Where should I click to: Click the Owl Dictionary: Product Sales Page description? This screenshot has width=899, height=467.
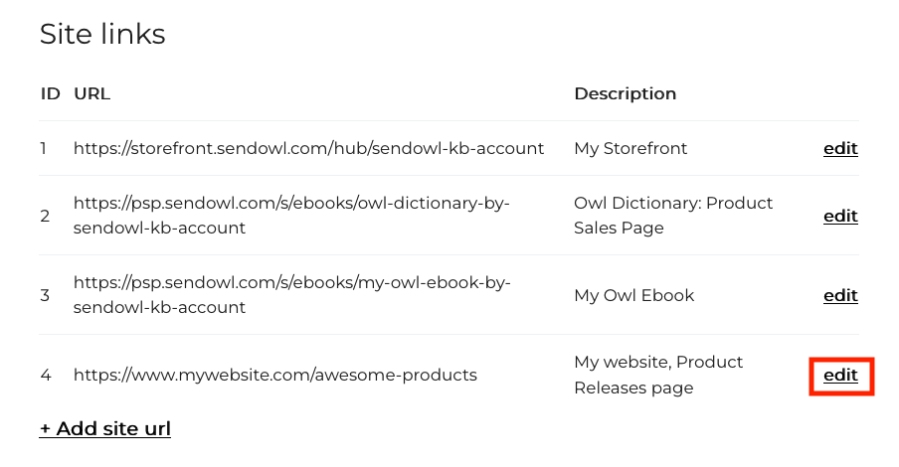coord(673,215)
